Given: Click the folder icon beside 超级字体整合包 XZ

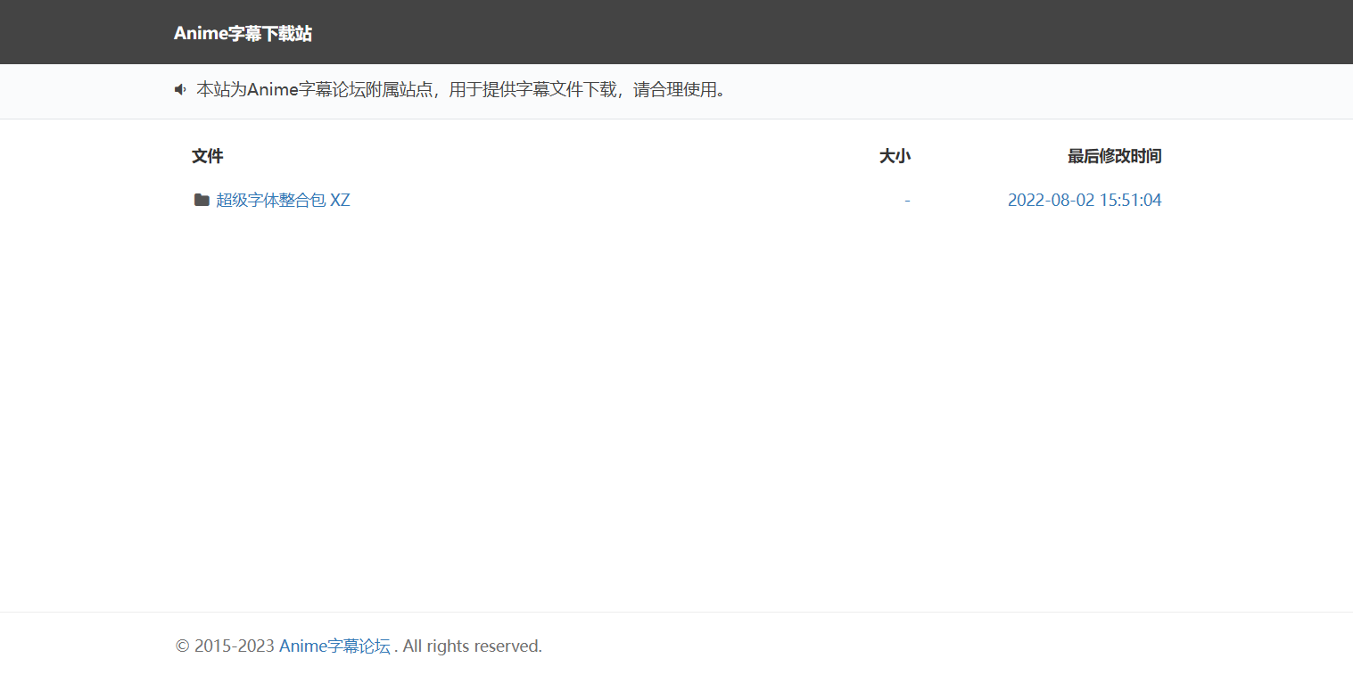Looking at the screenshot, I should 202,200.
